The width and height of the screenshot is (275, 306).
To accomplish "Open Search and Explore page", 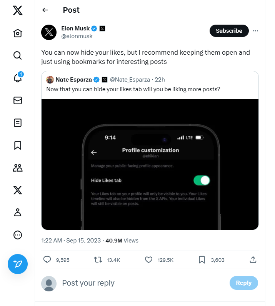I will click(x=18, y=56).
